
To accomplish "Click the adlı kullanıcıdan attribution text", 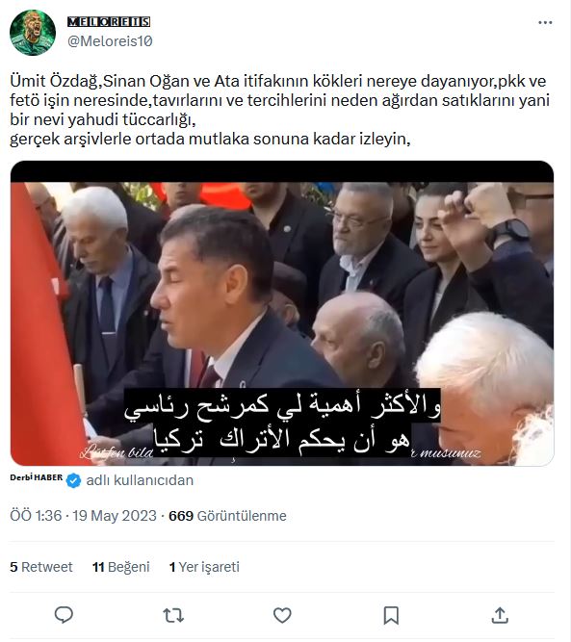I will click(x=140, y=480).
